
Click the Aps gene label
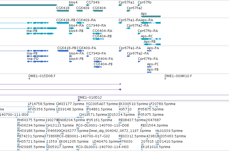[144, 13]
